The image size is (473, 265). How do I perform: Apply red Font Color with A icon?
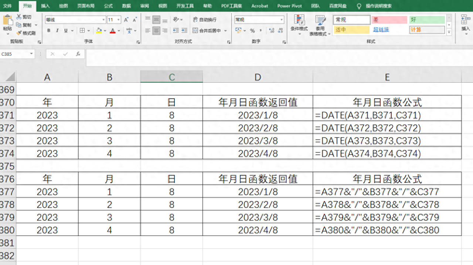point(113,31)
